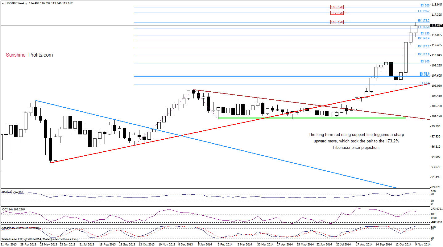Screen dimensions: 443x247
Task: Click the EX 150 Fibonacci label
Action: [x=425, y=33]
